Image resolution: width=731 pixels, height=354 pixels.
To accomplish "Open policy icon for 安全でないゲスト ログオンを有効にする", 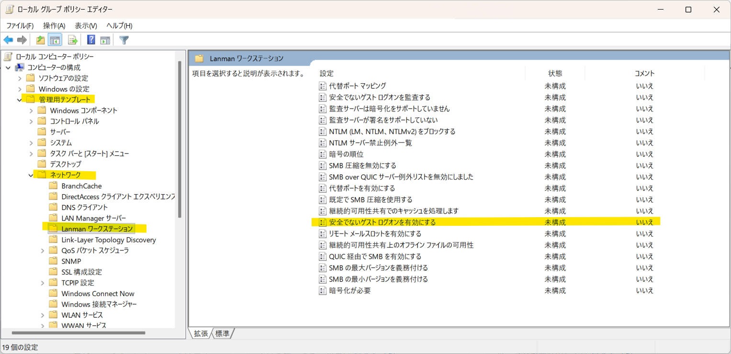I will (x=323, y=222).
